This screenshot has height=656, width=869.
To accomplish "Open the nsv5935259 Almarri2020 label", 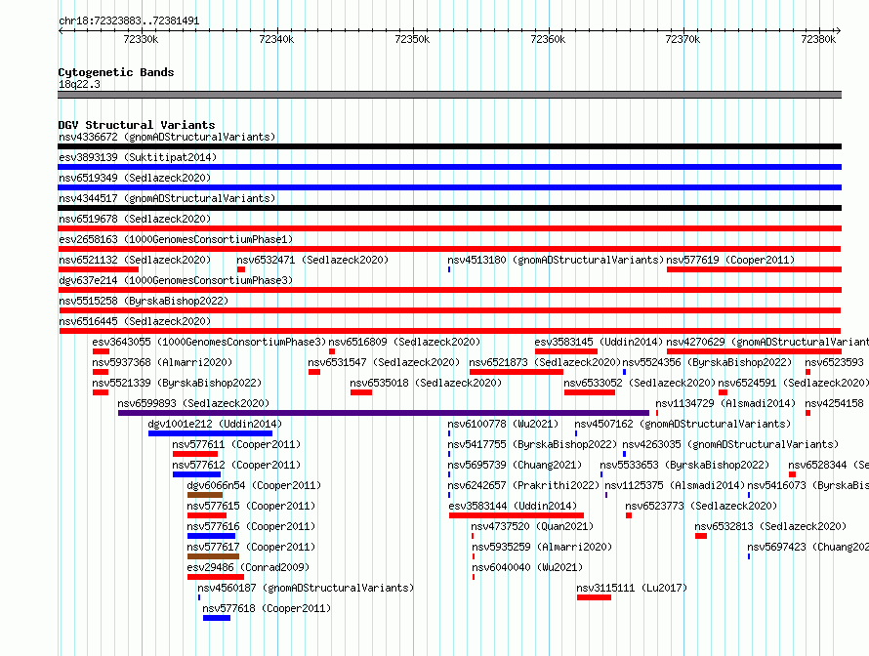I will tap(542, 547).
